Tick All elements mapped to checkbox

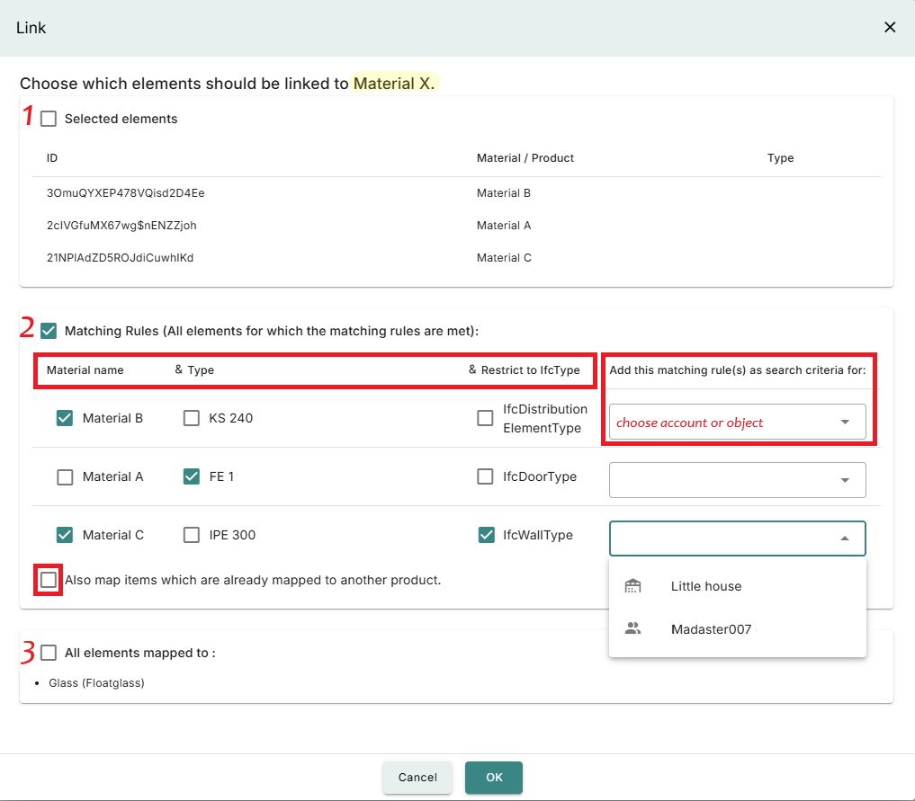click(49, 653)
